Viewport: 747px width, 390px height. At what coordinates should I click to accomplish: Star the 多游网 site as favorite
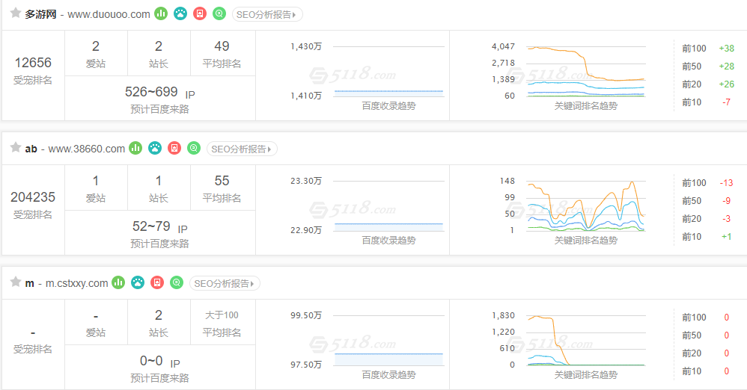[x=16, y=13]
